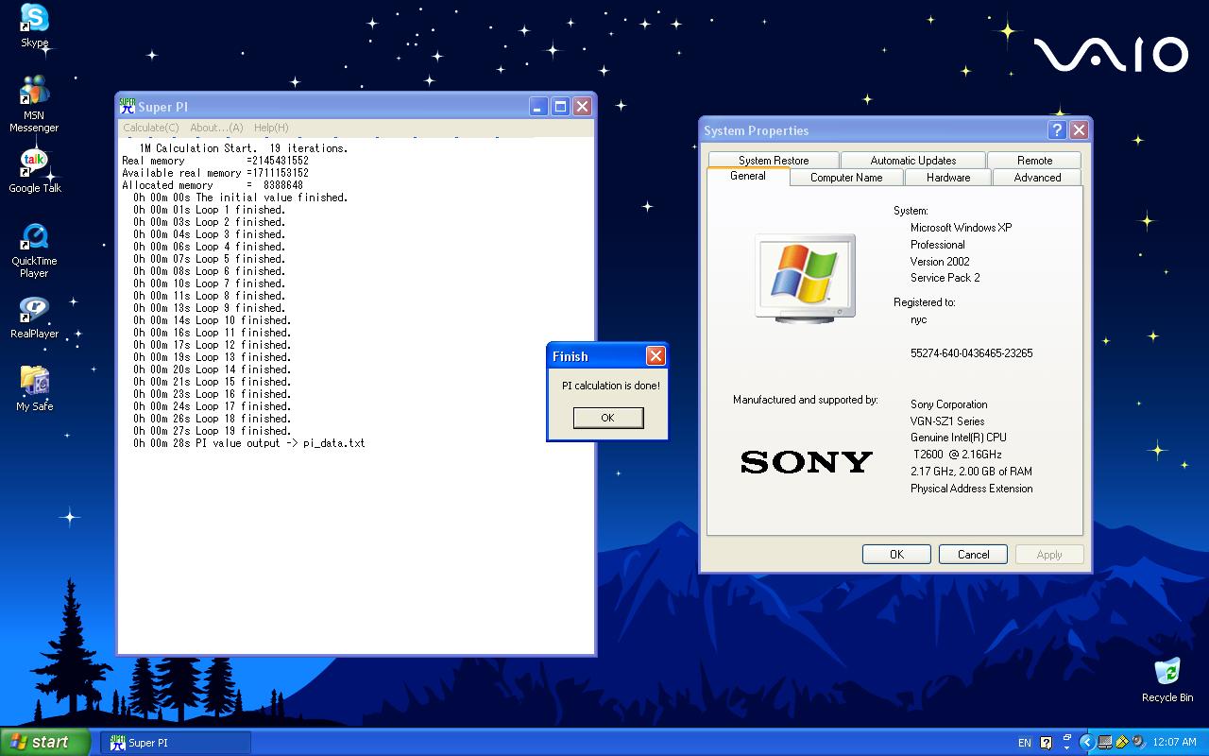1209x756 pixels.
Task: Select the QuickTime Player desktop icon
Action: (x=34, y=250)
